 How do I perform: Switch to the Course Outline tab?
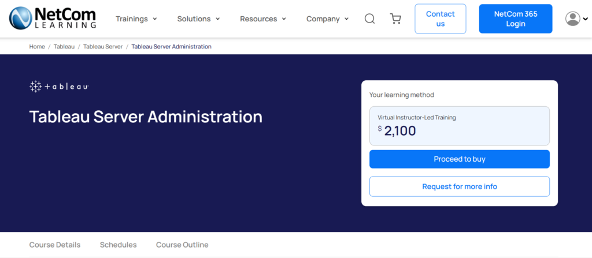(182, 245)
